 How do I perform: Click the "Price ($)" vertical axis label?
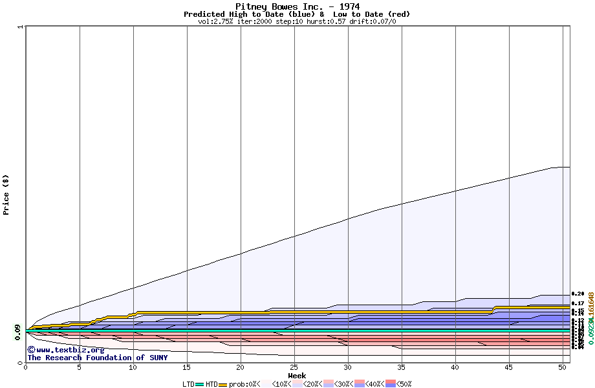pyautogui.click(x=6, y=195)
